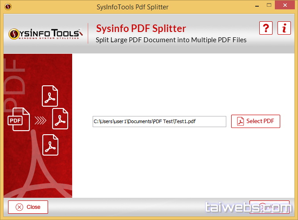298x220 pixels.
Task: Focus the Test1.pdf file path field
Action: pyautogui.click(x=159, y=121)
